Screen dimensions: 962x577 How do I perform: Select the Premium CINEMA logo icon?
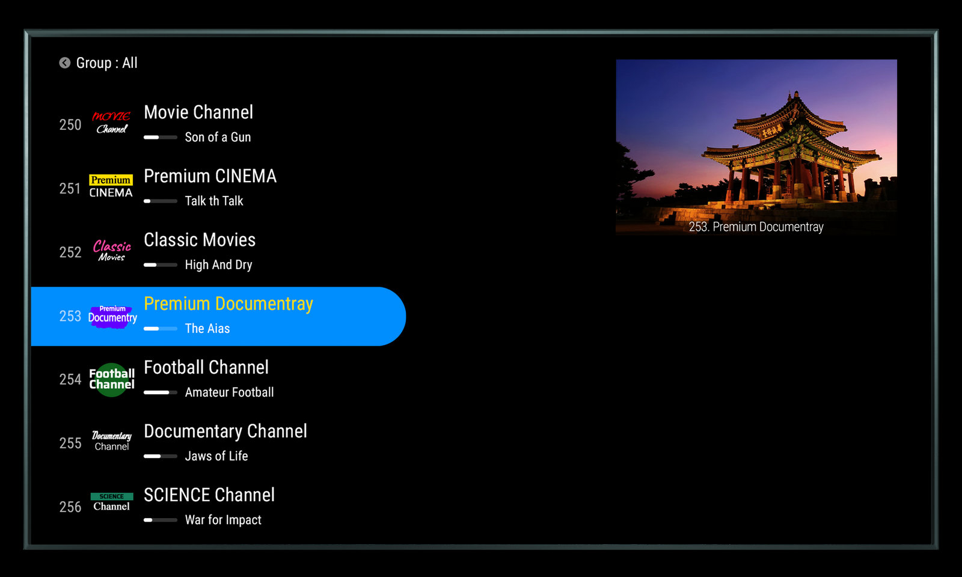point(111,186)
